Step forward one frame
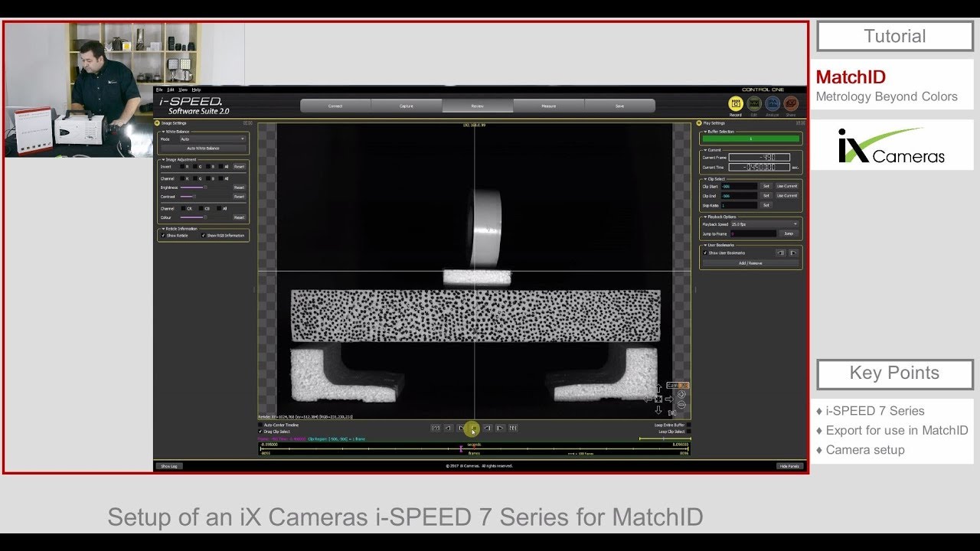This screenshot has height=551, width=980. (500, 428)
